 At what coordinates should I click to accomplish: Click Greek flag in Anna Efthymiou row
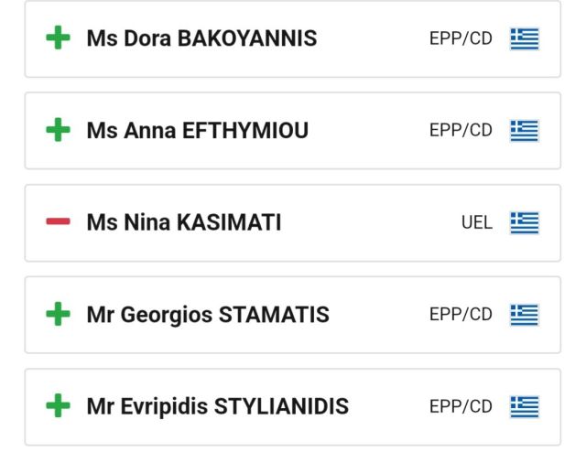(525, 131)
